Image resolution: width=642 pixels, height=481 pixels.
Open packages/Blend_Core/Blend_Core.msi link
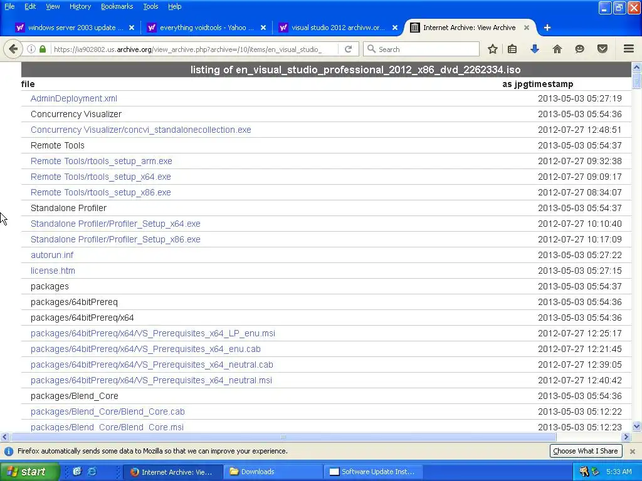pyautogui.click(x=107, y=427)
